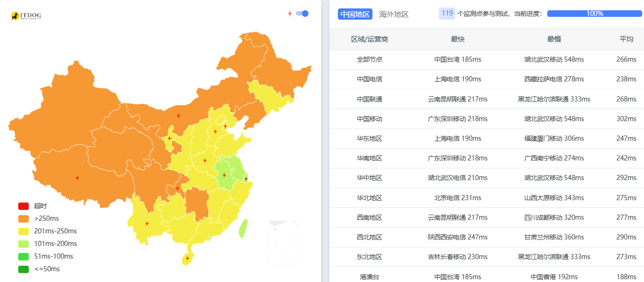Image resolution: width=644 pixels, height=282 pixels.
Task: Click the 188ms average for 港澳台
Action: click(x=626, y=277)
